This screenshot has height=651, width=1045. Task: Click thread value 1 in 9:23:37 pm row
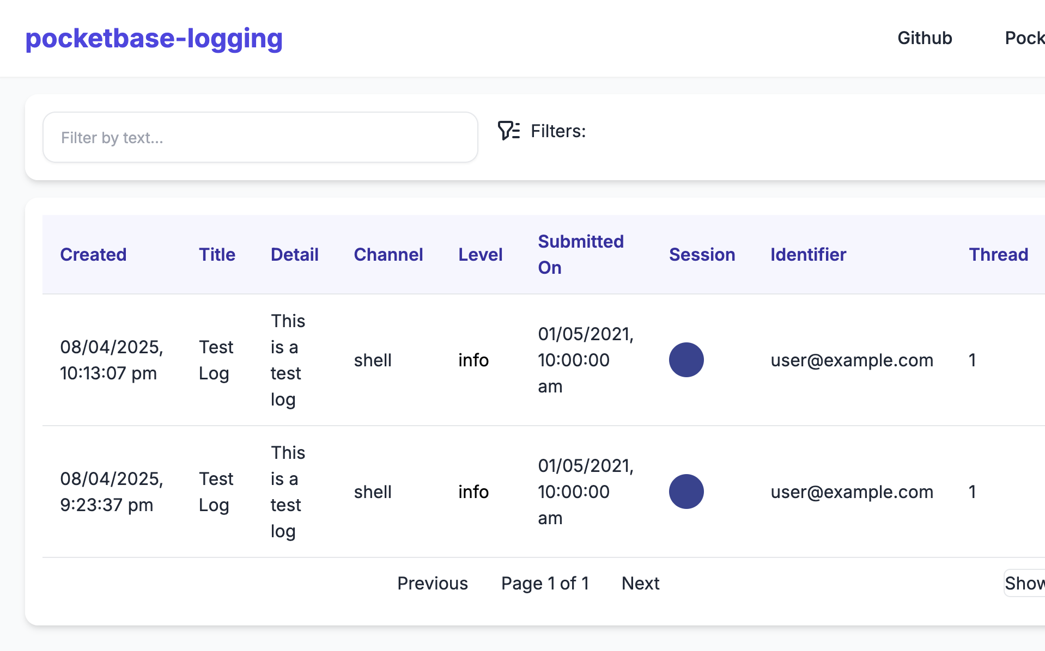tap(972, 492)
